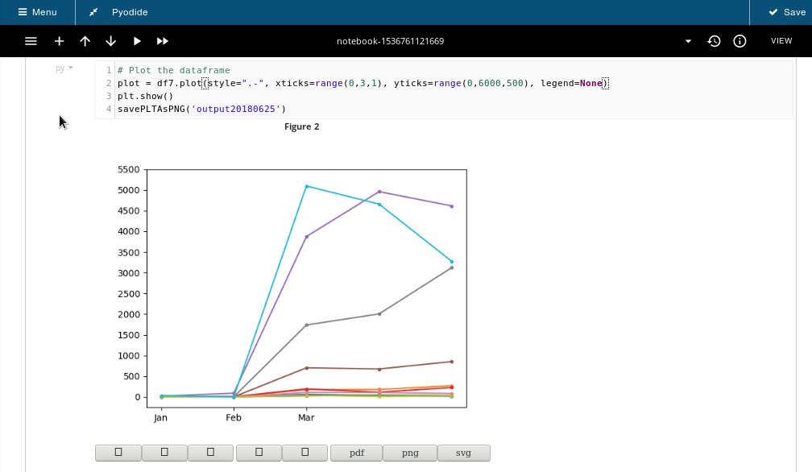This screenshot has height=472, width=812.
Task: Open the py cell language dropdown
Action: [x=64, y=68]
